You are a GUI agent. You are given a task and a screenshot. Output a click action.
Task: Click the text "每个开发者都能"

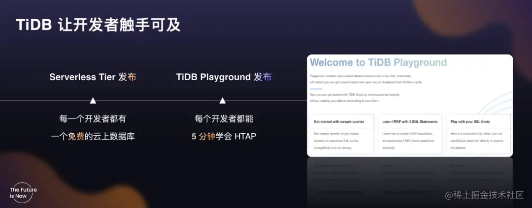(x=224, y=119)
